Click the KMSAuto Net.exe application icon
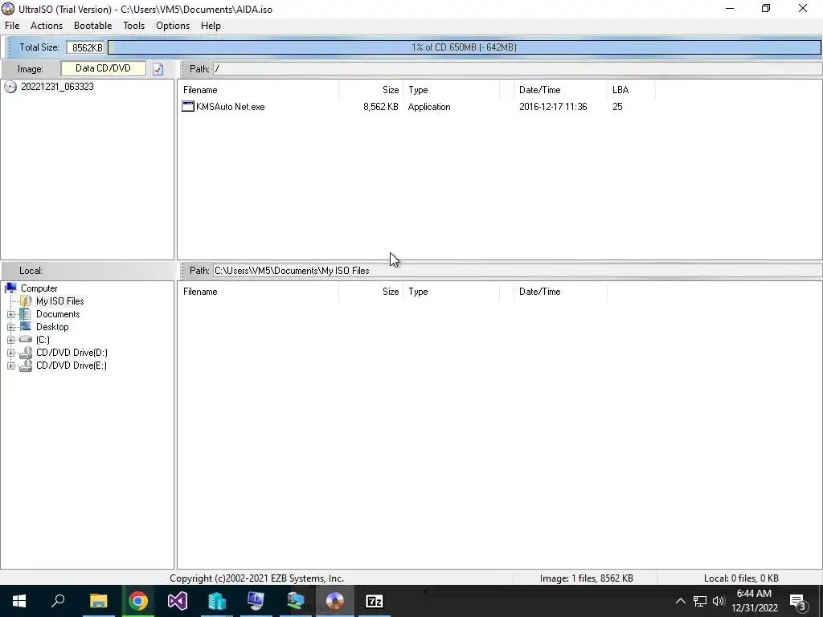 (x=188, y=107)
